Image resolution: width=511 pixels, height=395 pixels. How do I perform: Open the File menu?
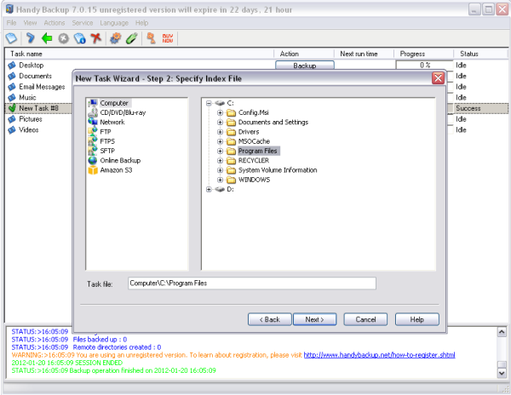click(11, 23)
